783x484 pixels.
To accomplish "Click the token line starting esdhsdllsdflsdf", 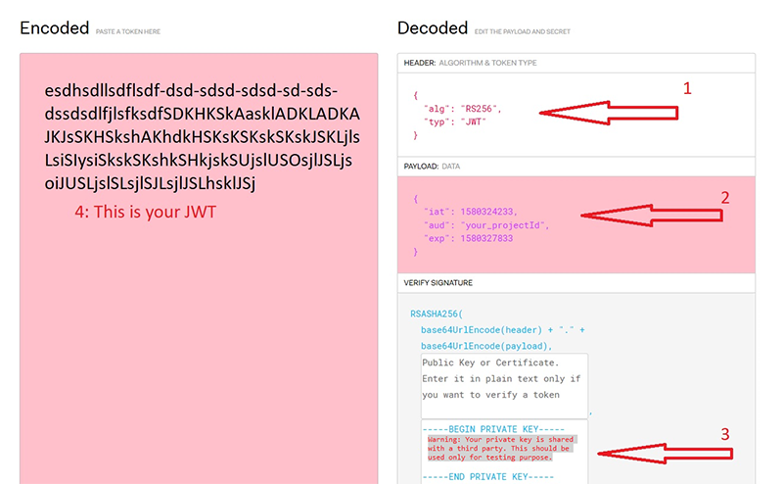I will tap(191, 90).
